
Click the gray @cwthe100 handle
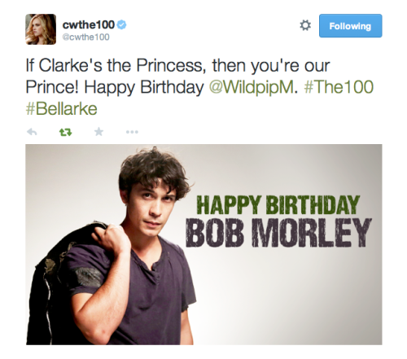[85, 37]
